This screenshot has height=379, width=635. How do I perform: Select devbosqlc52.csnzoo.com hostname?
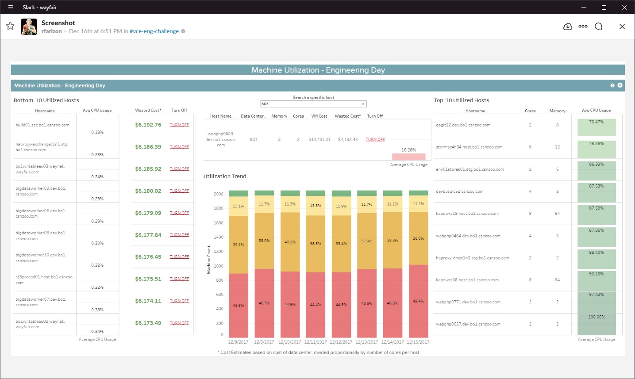460,191
